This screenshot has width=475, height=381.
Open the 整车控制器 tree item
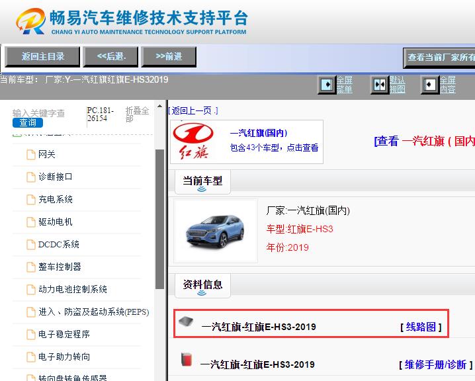[60, 267]
